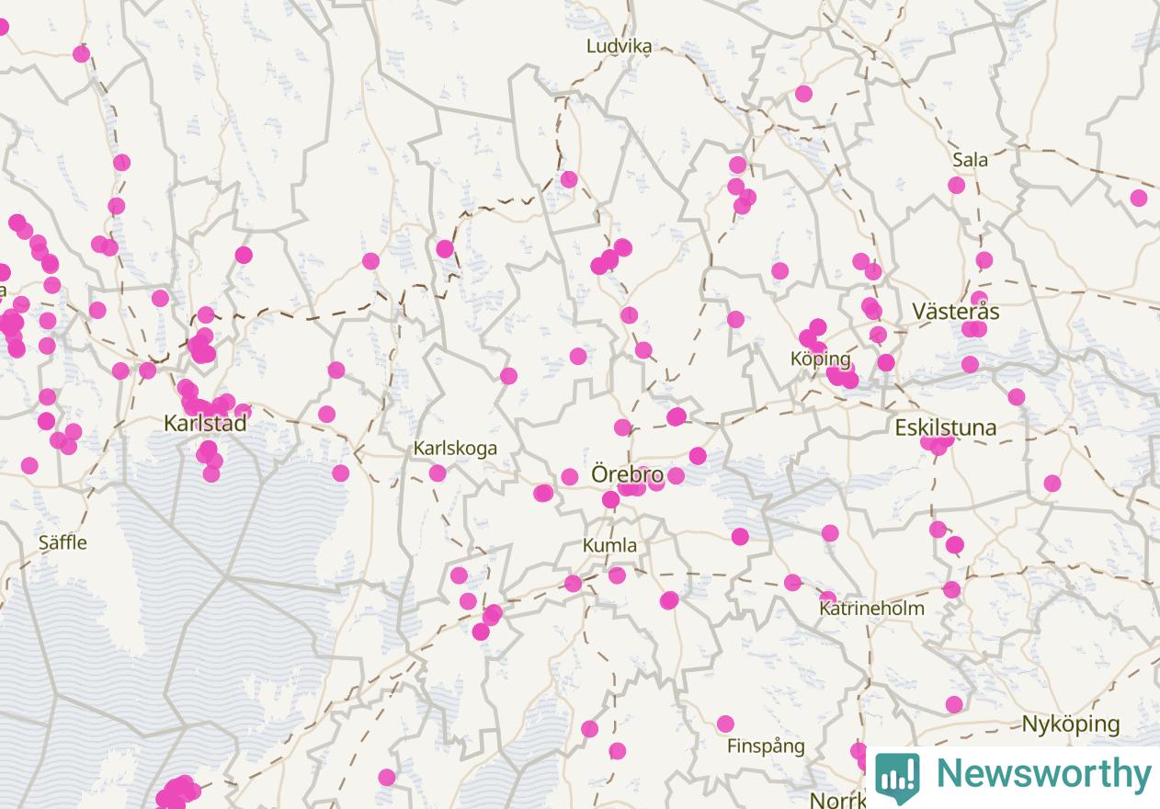Click the Karlskoga town label
The height and width of the screenshot is (809, 1160).
(455, 449)
